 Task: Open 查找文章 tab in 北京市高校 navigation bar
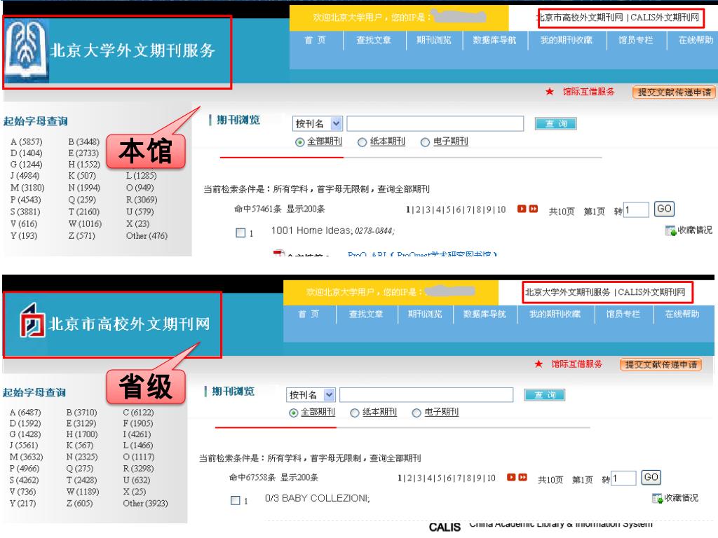[x=366, y=315]
